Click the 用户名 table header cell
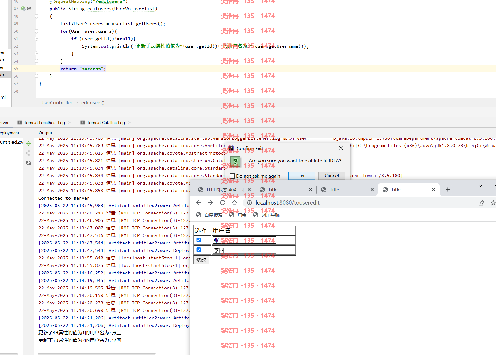The width and height of the screenshot is (496, 355). (254, 230)
